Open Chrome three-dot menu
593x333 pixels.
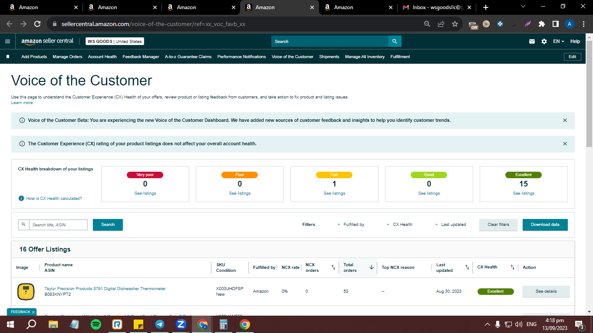tap(583, 24)
